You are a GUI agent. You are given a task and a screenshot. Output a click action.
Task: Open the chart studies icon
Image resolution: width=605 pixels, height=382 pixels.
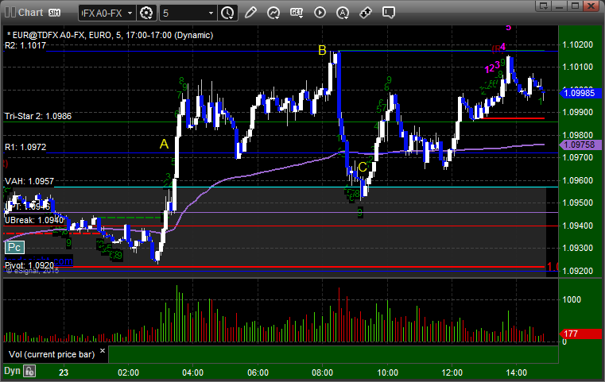273,14
